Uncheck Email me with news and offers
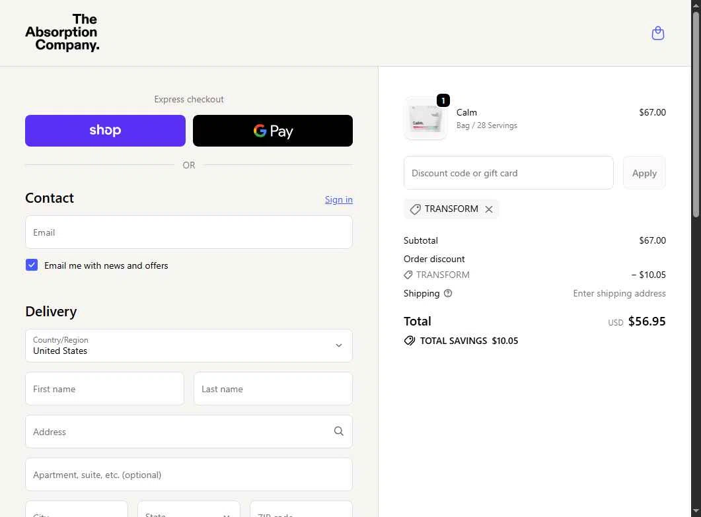 click(32, 265)
